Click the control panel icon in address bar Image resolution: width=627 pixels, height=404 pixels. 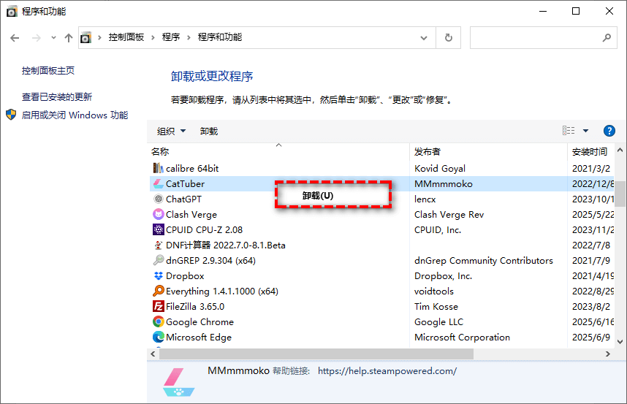click(86, 37)
